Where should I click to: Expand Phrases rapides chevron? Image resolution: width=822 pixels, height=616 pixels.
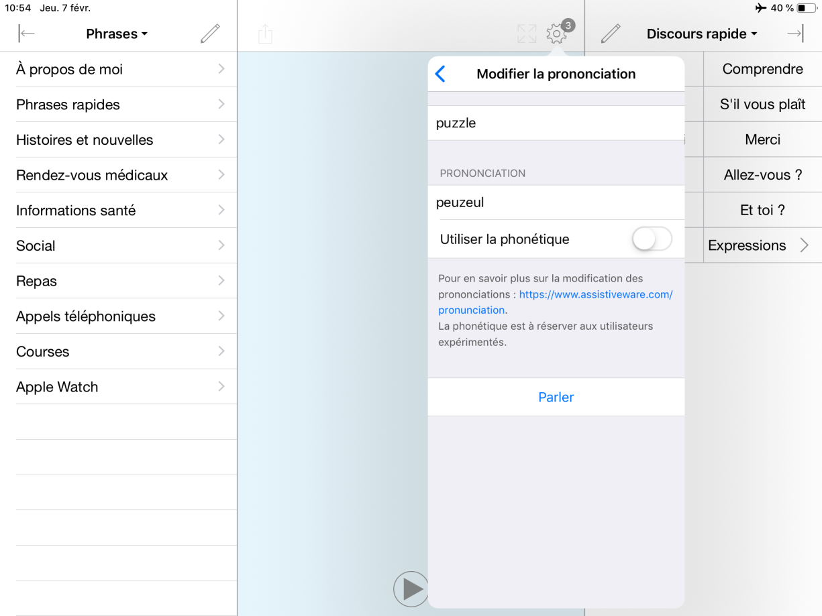[221, 105]
